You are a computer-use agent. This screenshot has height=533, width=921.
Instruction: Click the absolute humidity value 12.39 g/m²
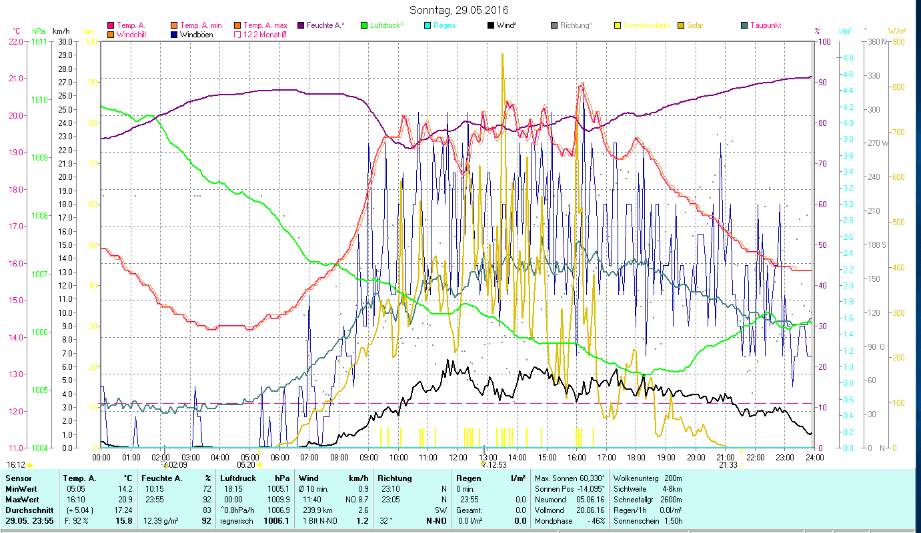161,520
